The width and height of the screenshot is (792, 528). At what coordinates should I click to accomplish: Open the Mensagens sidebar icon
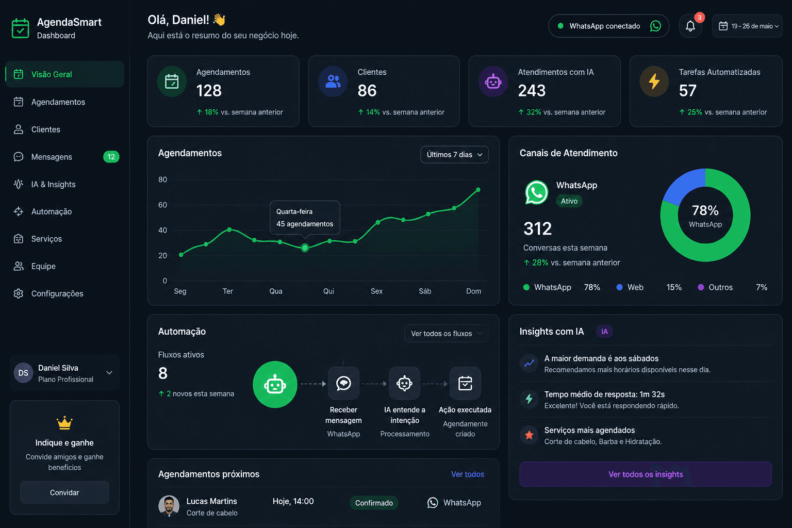pos(19,157)
